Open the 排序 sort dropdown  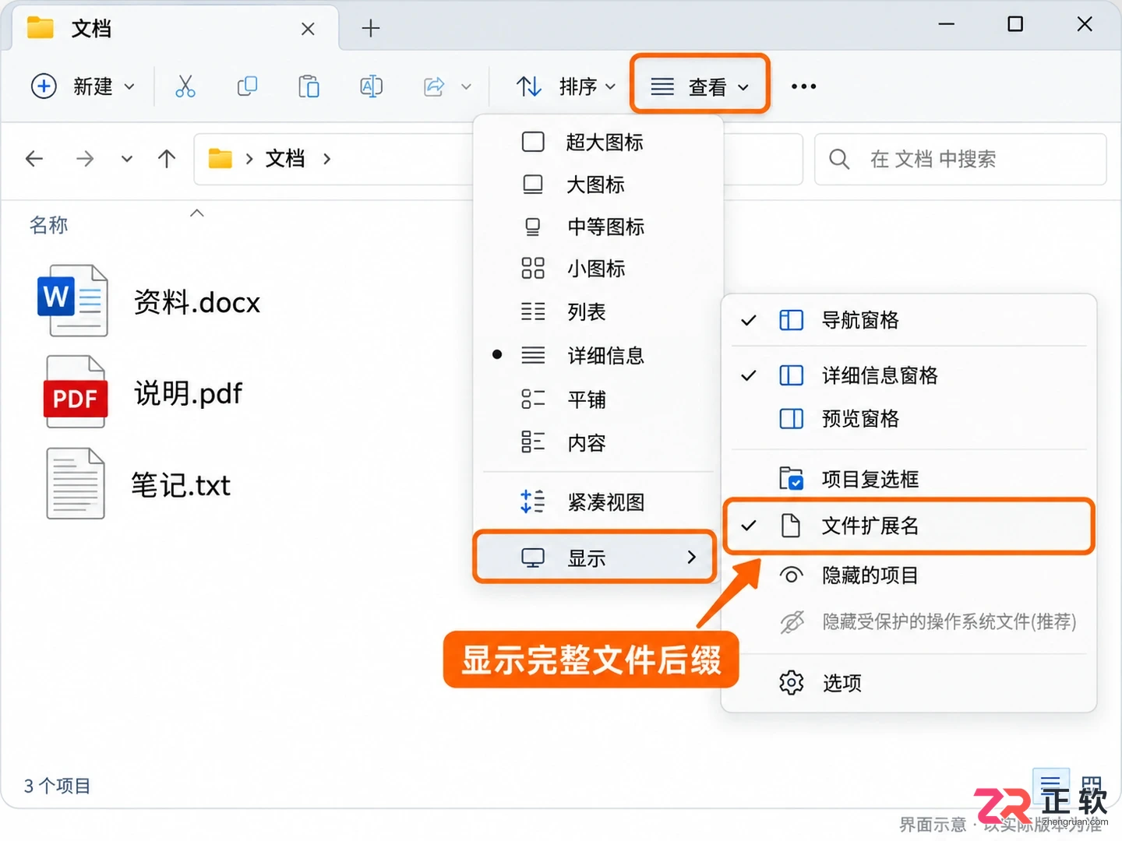pyautogui.click(x=566, y=86)
